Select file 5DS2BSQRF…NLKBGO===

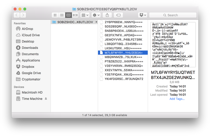(123, 26)
